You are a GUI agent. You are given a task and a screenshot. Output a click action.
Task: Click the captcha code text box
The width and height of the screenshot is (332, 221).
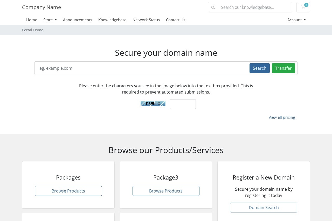pos(183,104)
